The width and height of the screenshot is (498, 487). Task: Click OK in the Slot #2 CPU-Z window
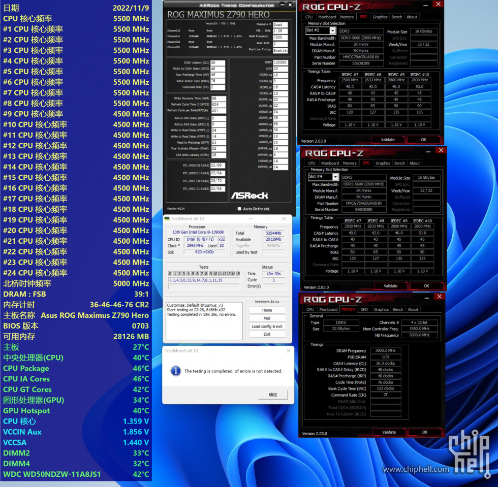tap(424, 140)
